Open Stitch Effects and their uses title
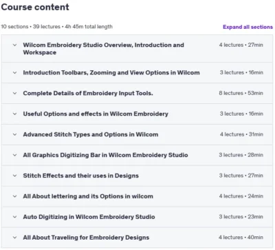The image size is (275, 250). 81,176
